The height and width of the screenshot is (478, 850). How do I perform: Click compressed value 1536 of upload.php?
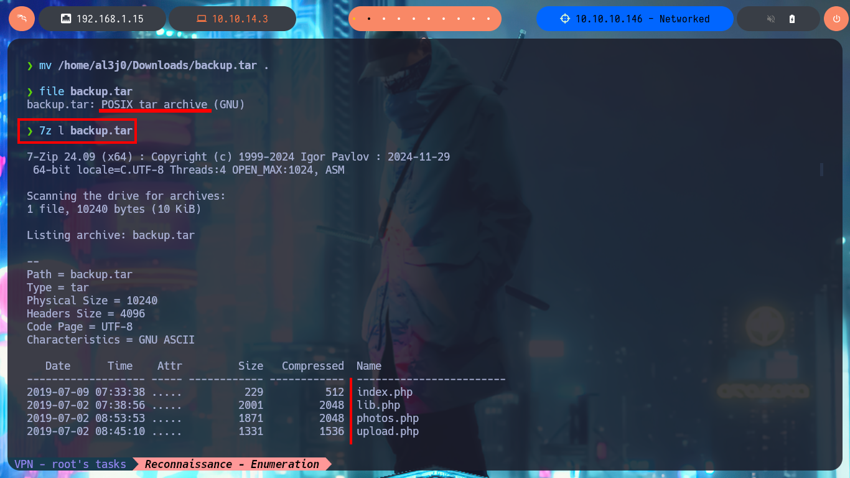(x=332, y=431)
